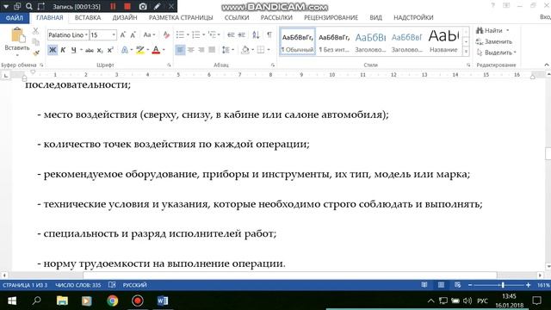Switch to the РЕЦЕНЗИРОВАНИЕ tab
This screenshot has height=310, width=551.
coord(331,17)
